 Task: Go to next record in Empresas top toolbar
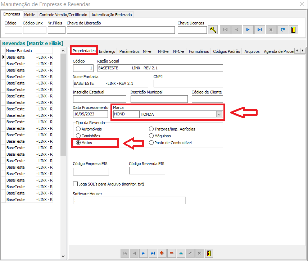pos(248,30)
